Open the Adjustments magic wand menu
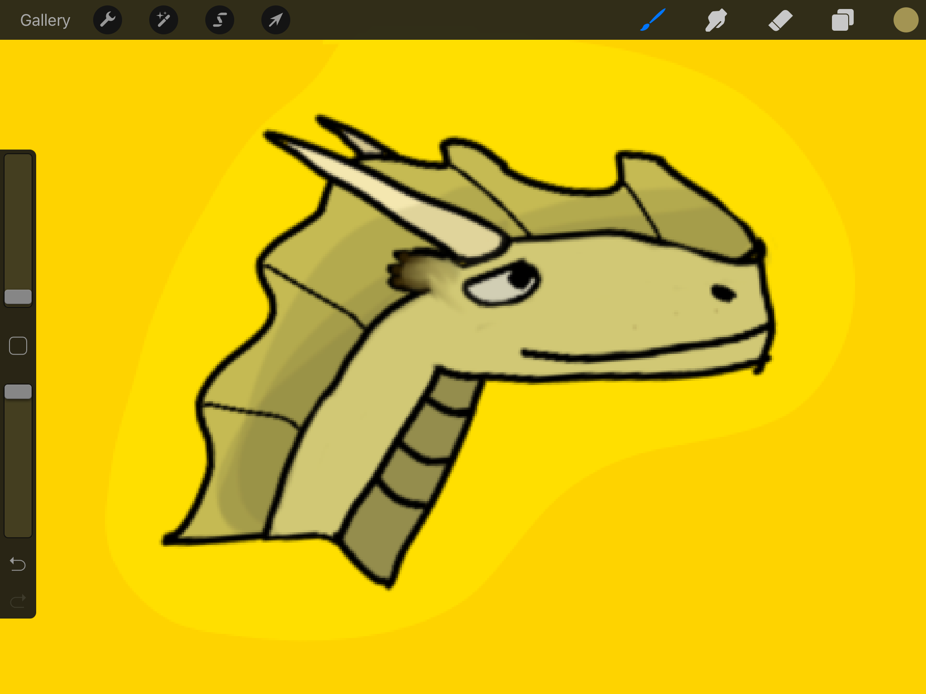Image resolution: width=926 pixels, height=694 pixels. coord(164,20)
